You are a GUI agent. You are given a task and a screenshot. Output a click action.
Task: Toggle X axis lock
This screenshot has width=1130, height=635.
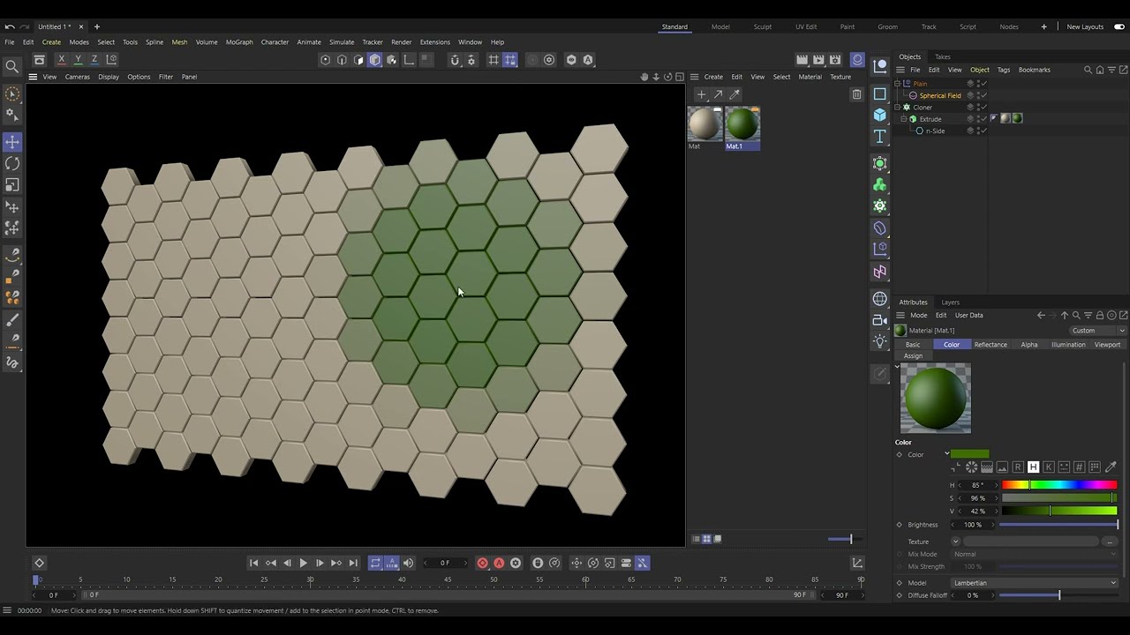(x=61, y=59)
